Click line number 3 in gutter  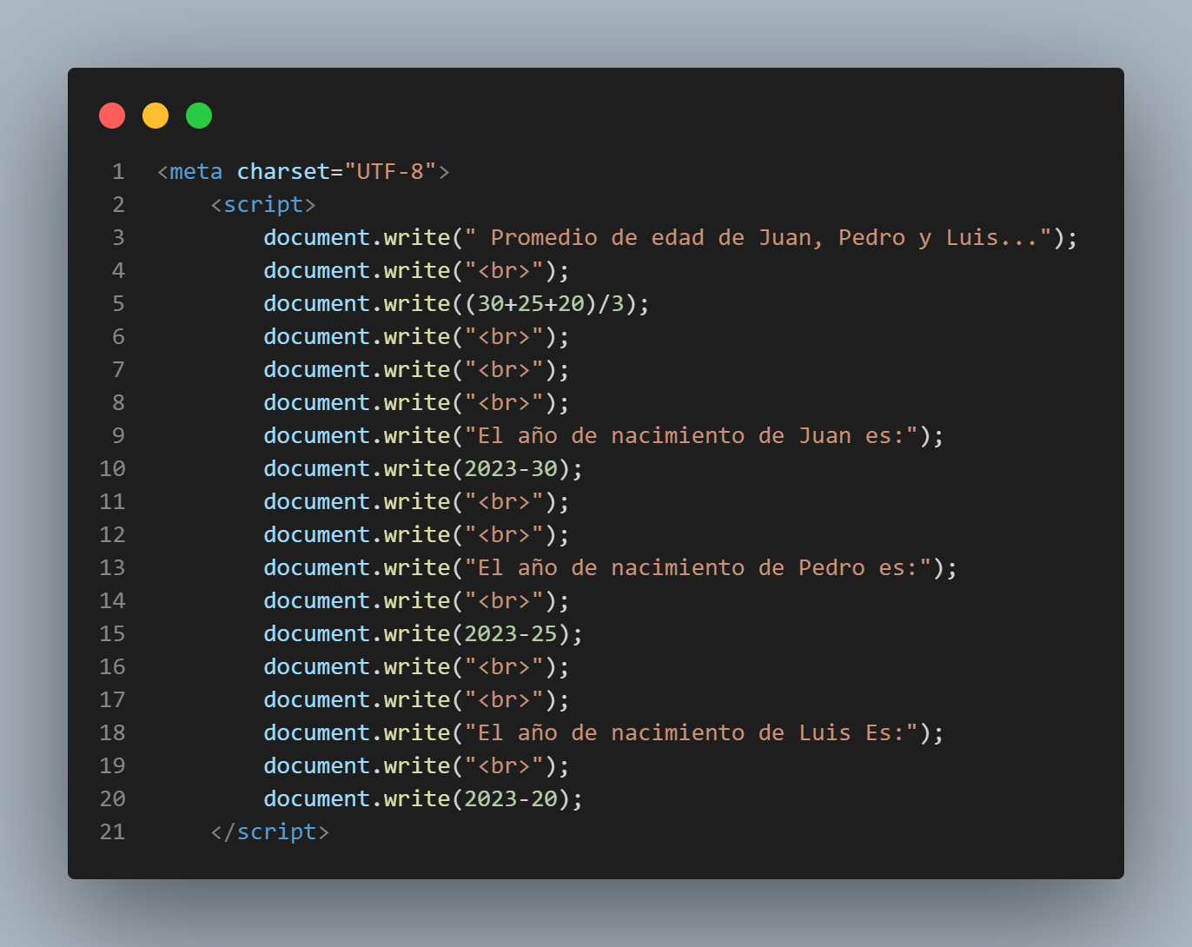click(x=118, y=238)
